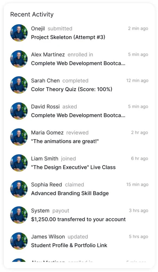Click the 12 min ago timestamp
The width and height of the screenshot is (158, 272).
click(137, 81)
